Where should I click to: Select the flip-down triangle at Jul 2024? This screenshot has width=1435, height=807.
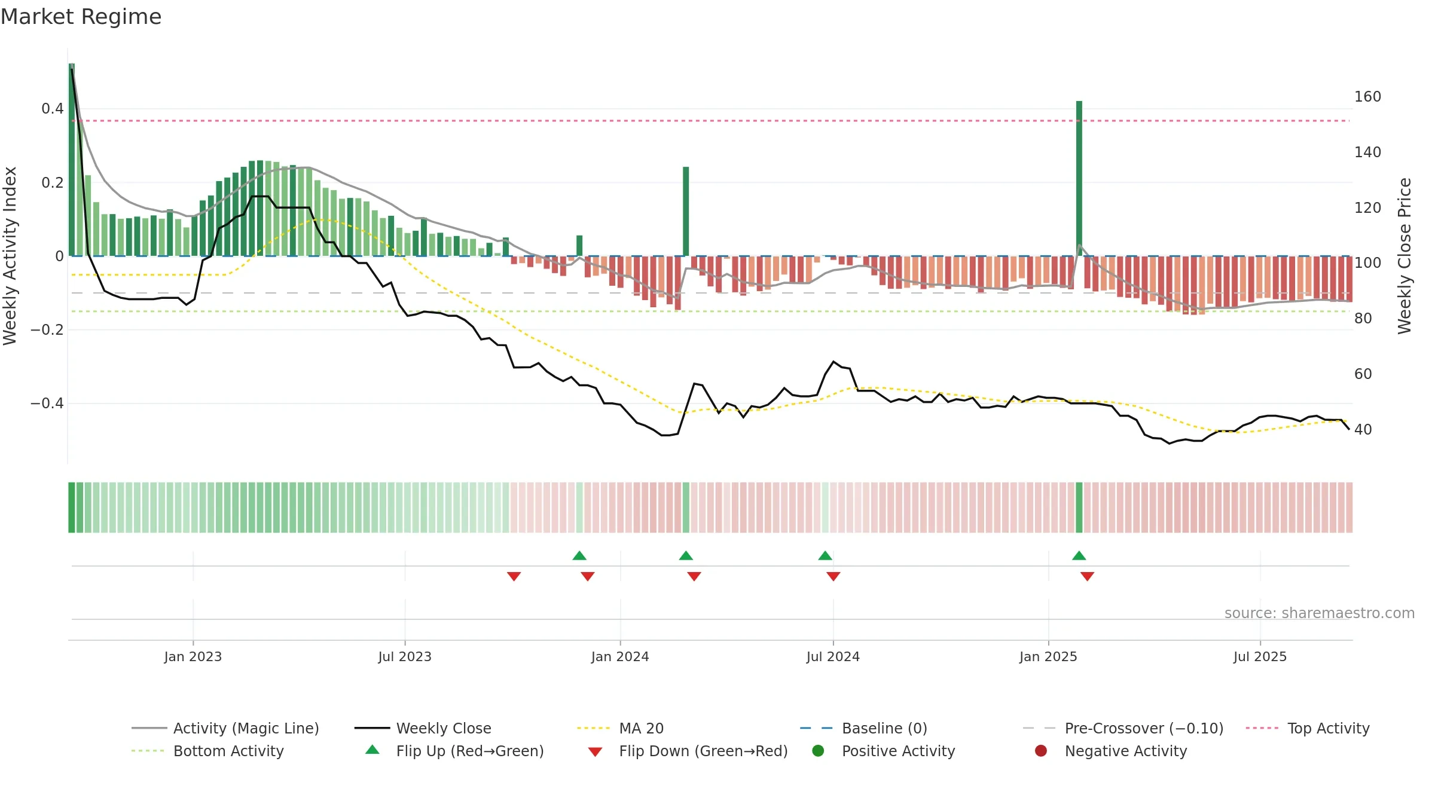833,576
